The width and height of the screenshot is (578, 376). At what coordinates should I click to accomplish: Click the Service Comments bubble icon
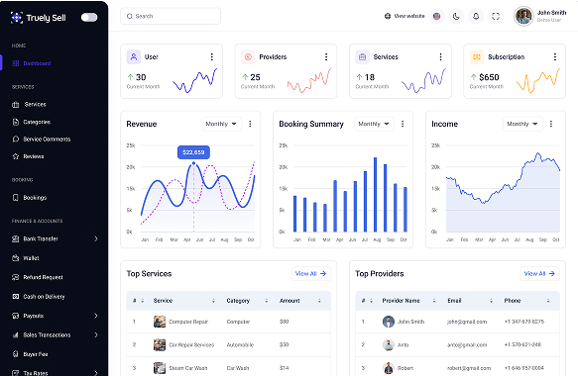16,140
